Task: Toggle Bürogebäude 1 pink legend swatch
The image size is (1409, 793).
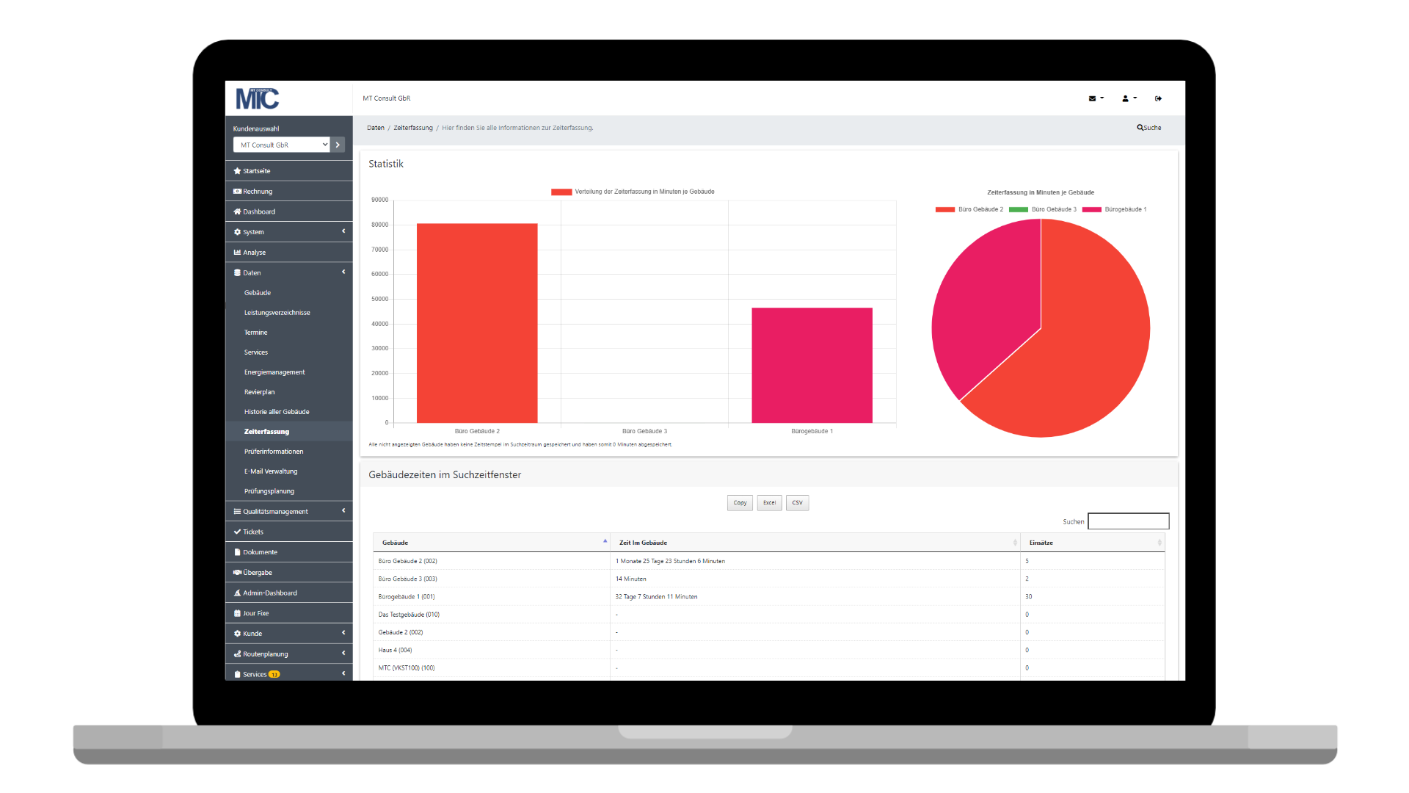Action: [1092, 210]
